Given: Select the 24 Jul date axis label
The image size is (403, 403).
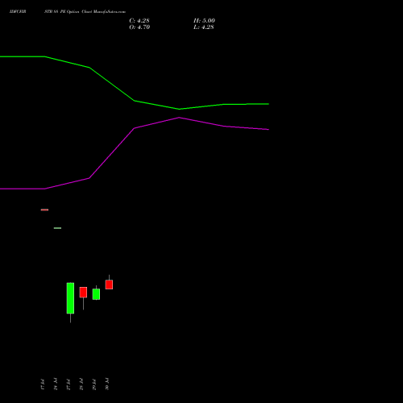Looking at the screenshot, I should point(56,384).
